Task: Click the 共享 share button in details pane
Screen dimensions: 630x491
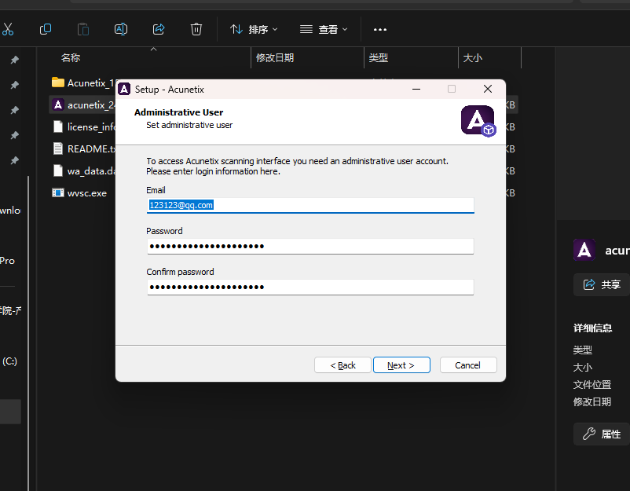Action: tap(602, 284)
